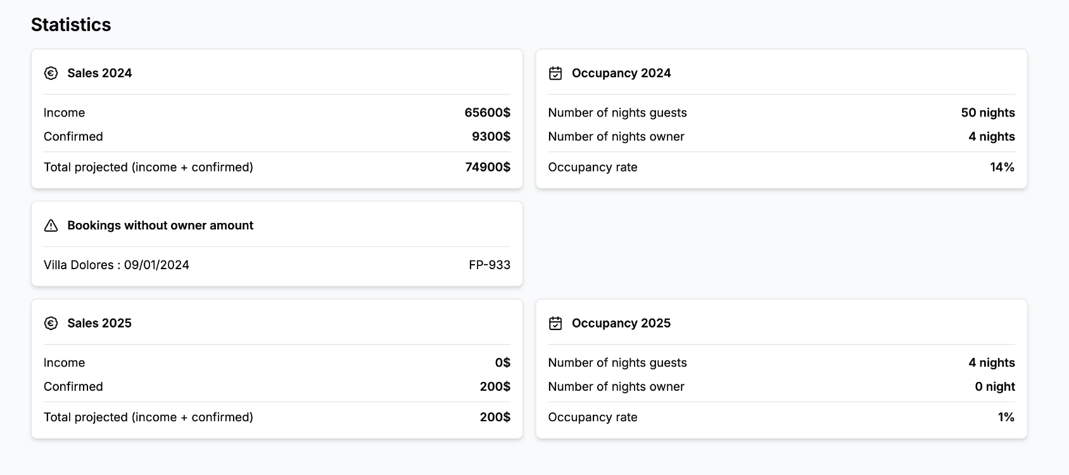This screenshot has height=475, width=1069.
Task: Click the 74900$ total projected value
Action: click(x=487, y=167)
